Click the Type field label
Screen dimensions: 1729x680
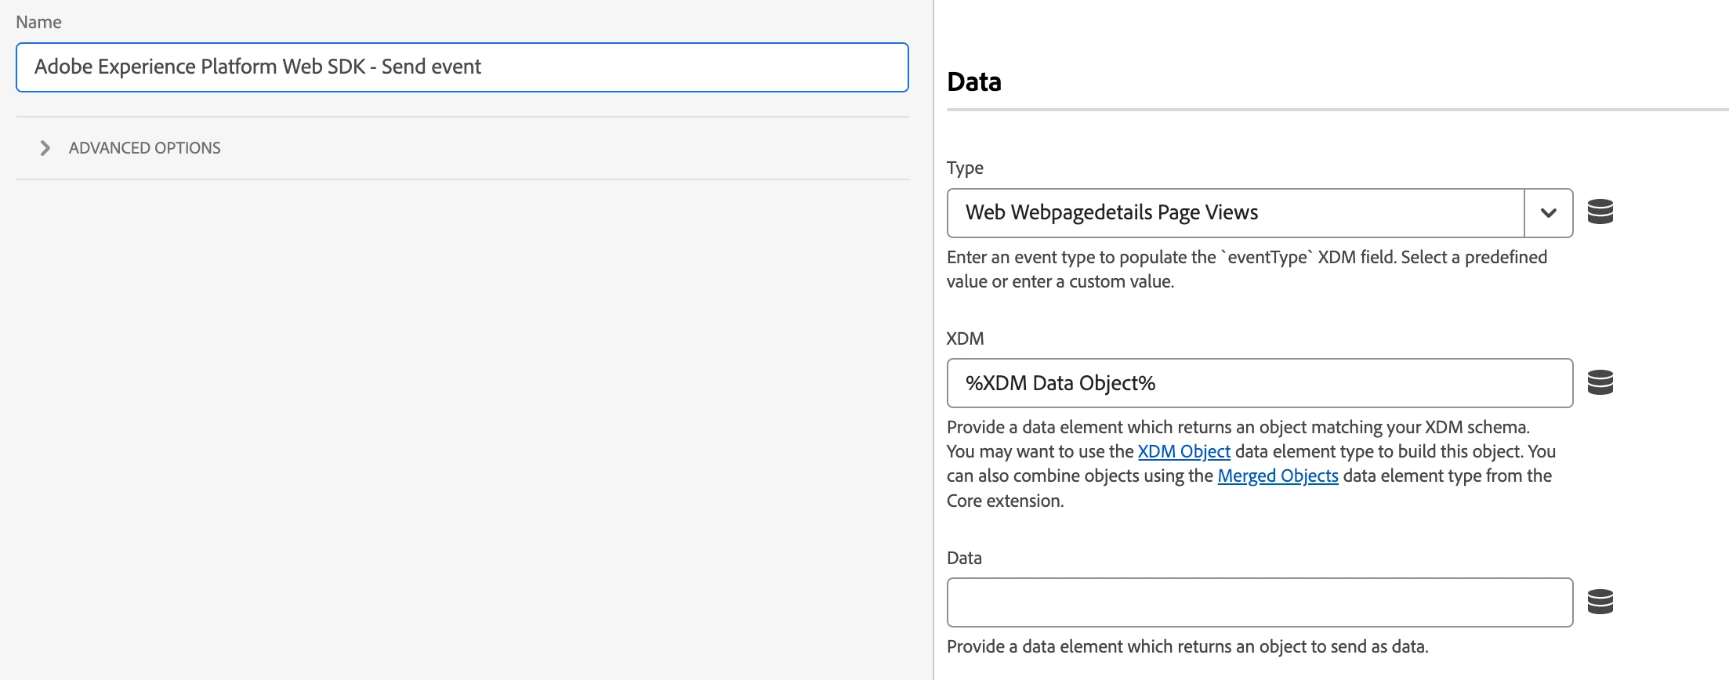coord(965,168)
